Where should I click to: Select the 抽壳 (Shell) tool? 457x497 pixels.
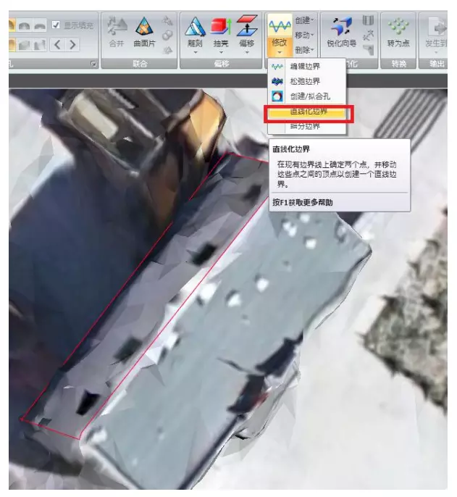pyautogui.click(x=221, y=31)
